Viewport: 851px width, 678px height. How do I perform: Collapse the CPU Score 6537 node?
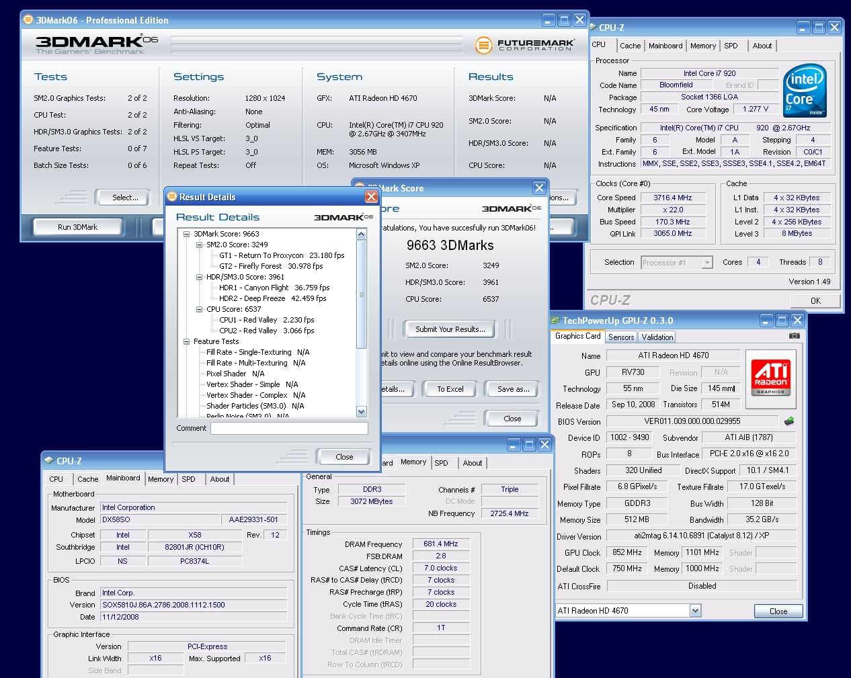[x=200, y=309]
